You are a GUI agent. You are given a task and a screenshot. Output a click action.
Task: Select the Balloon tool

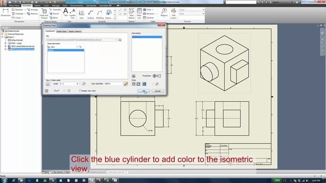click(164, 13)
